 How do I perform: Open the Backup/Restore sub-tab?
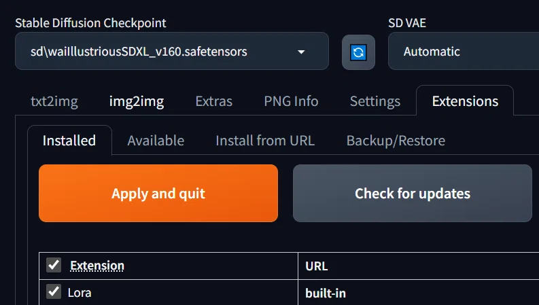396,141
